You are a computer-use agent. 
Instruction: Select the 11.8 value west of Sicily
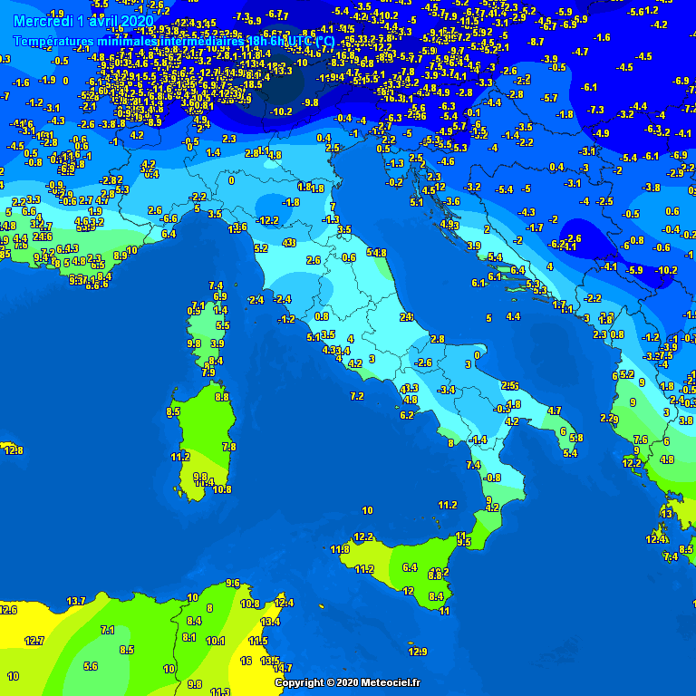click(x=340, y=549)
